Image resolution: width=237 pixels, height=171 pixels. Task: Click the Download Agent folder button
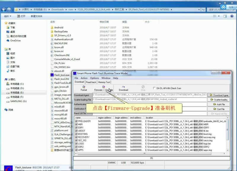219,95
